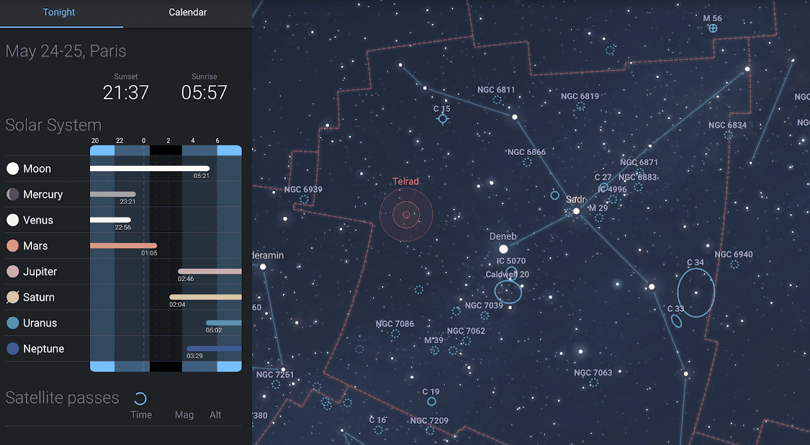Screen dimensions: 810x445
Task: Sort satellite passes by Mag
Action: click(184, 414)
